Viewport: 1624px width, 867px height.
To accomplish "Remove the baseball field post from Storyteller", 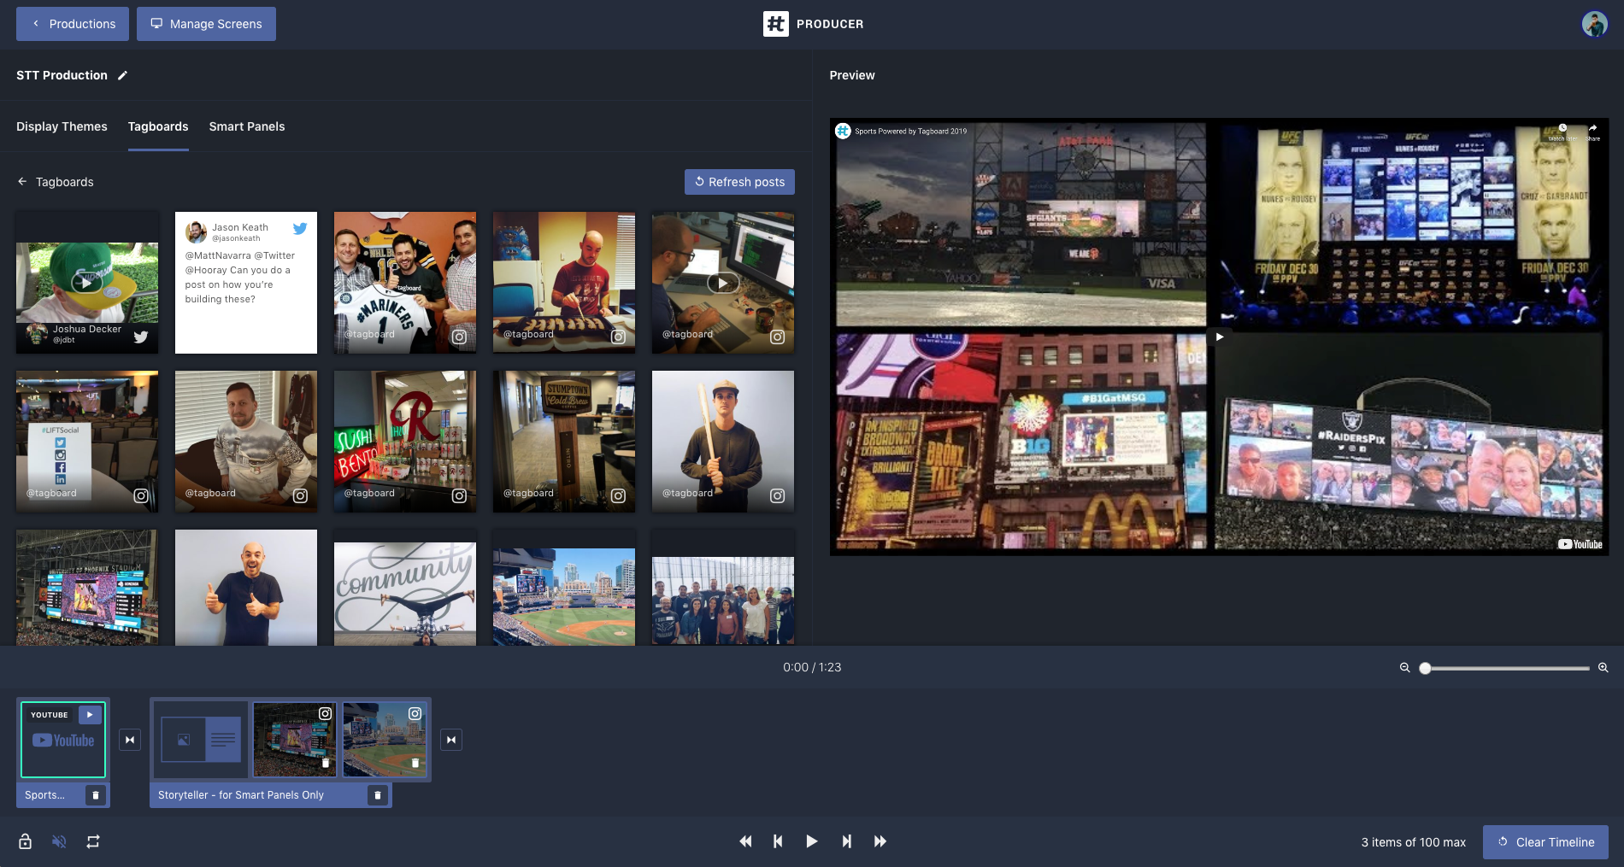I will click(415, 763).
